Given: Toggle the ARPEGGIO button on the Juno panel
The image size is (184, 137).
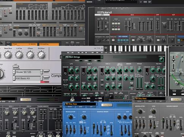Looking at the screenshot, I should click(x=133, y=40).
